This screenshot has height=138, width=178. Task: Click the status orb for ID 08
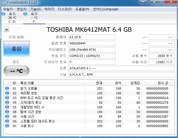(7, 112)
